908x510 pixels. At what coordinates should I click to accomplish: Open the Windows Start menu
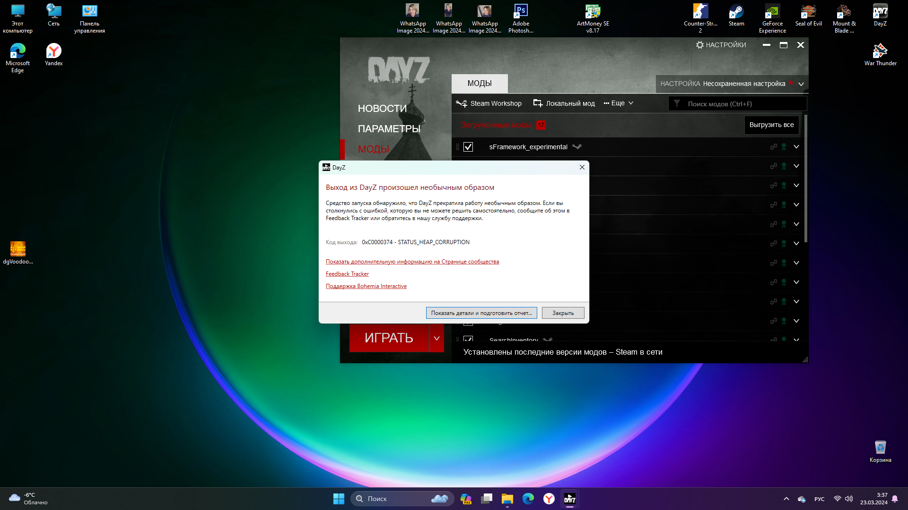(x=339, y=499)
